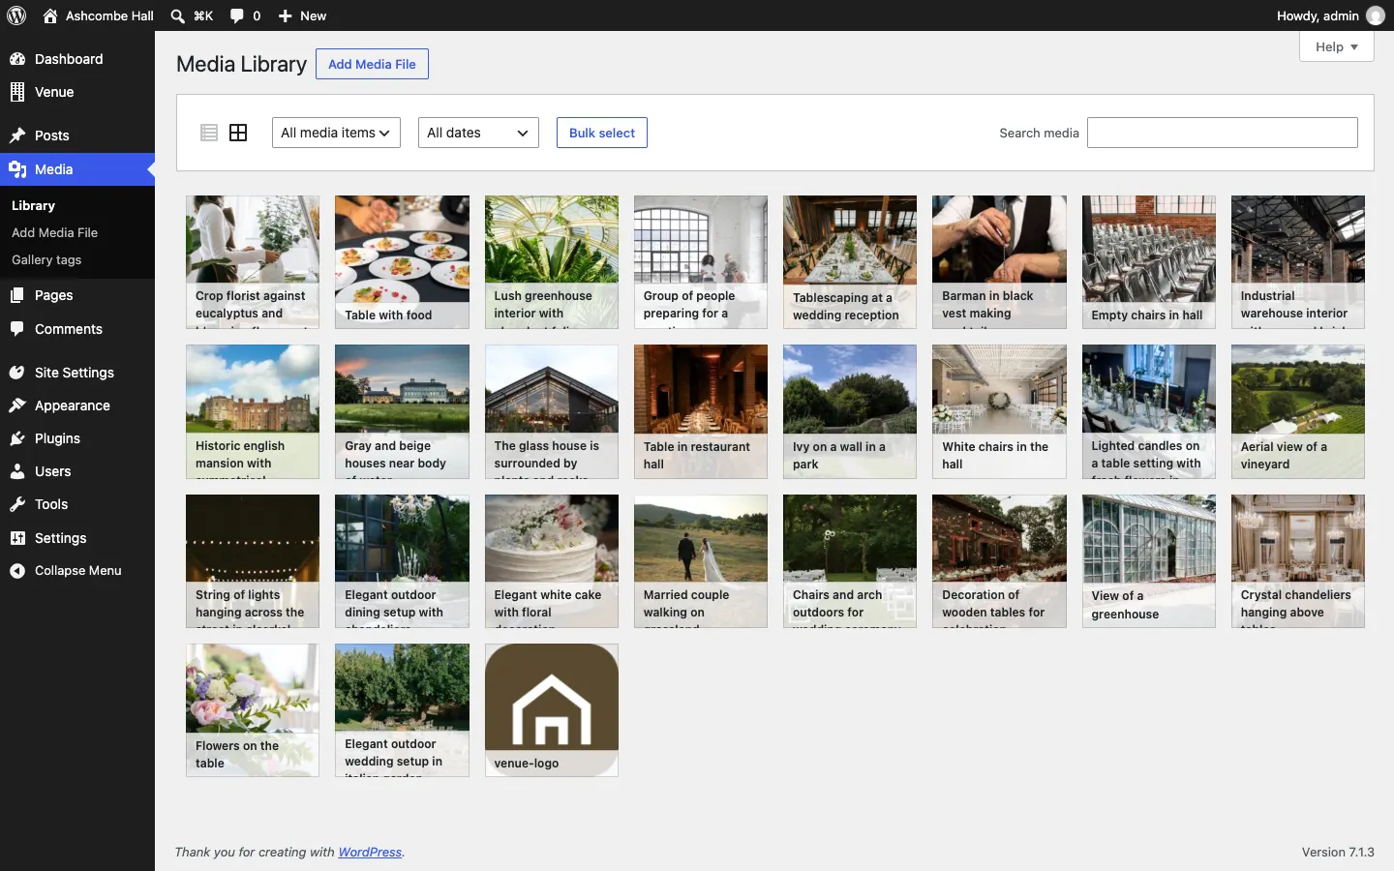Open the Media menu item
This screenshot has width=1394, height=871.
click(77, 169)
